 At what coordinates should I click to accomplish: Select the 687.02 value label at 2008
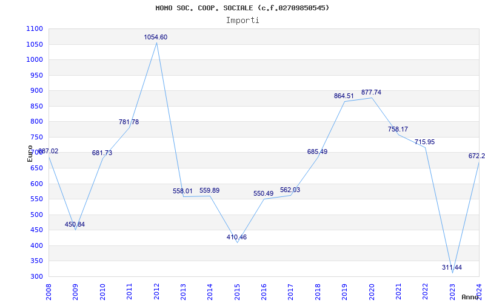(x=48, y=151)
